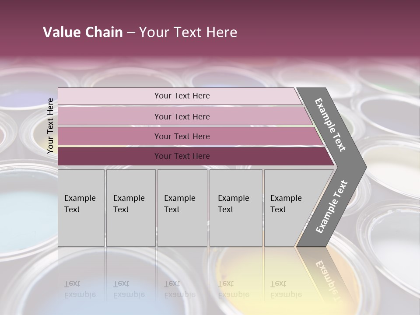420x315 pixels.
Task: Click "Your Text Here" in the slide title
Action: (188, 32)
